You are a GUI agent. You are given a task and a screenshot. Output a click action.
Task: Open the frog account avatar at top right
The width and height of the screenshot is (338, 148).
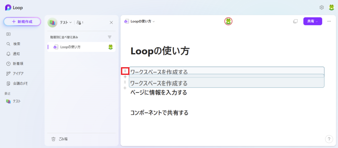pyautogui.click(x=331, y=8)
